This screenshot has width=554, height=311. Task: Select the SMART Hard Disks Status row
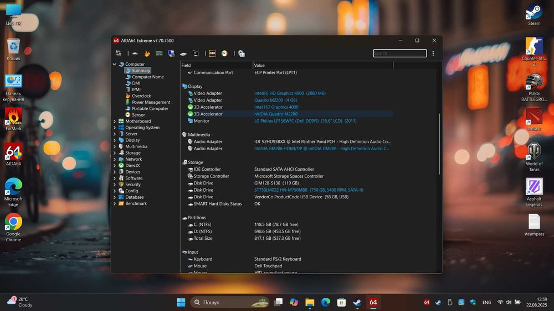pos(286,204)
